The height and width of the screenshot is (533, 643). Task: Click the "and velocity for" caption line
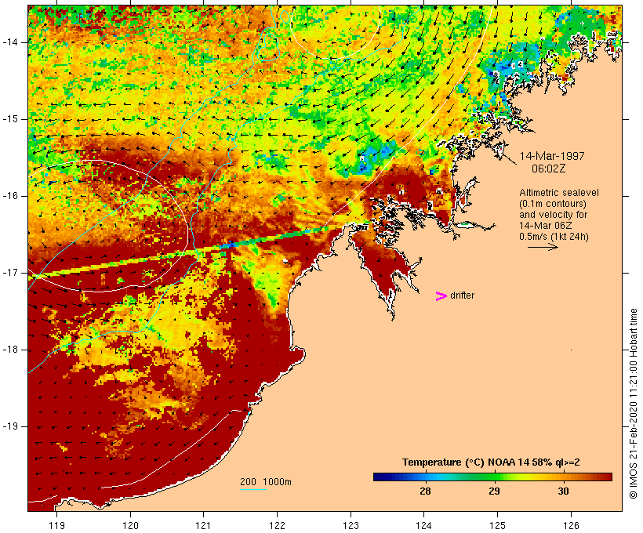pyautogui.click(x=553, y=215)
